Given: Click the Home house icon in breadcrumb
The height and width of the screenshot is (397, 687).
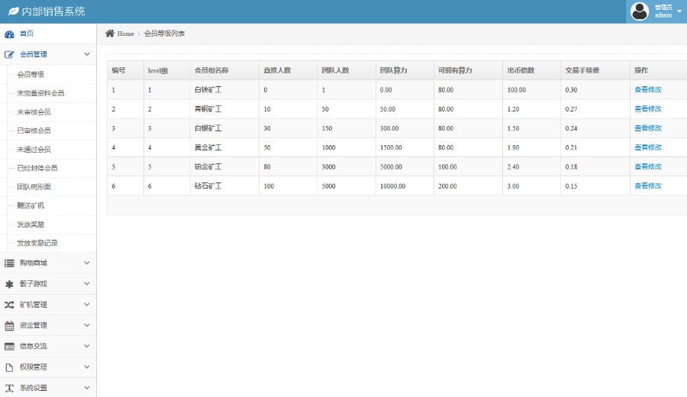Looking at the screenshot, I should (110, 34).
